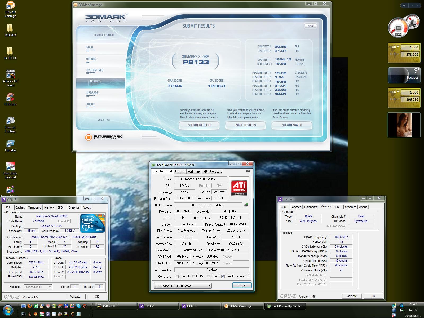Toggle the PhysX checkbox
This screenshot has width=424, height=318.
(x=209, y=276)
